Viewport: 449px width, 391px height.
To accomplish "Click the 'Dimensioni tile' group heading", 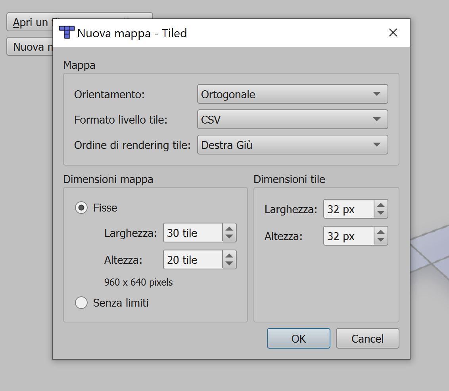I will point(289,179).
